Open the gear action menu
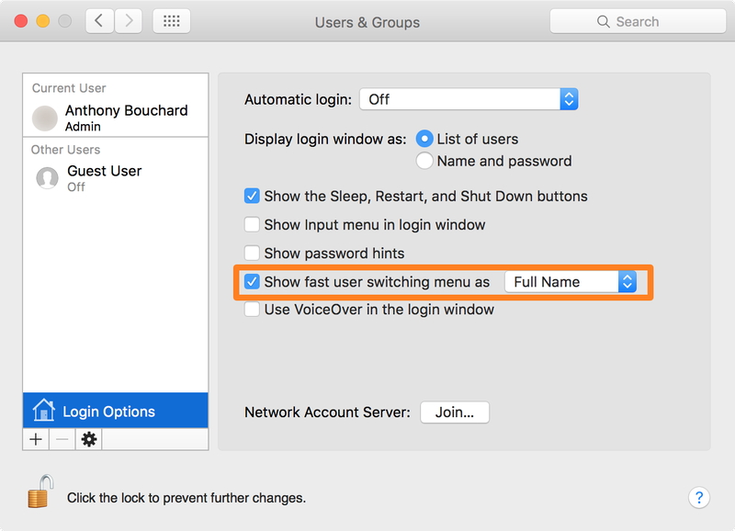Viewport: 735px width, 531px height. point(88,440)
